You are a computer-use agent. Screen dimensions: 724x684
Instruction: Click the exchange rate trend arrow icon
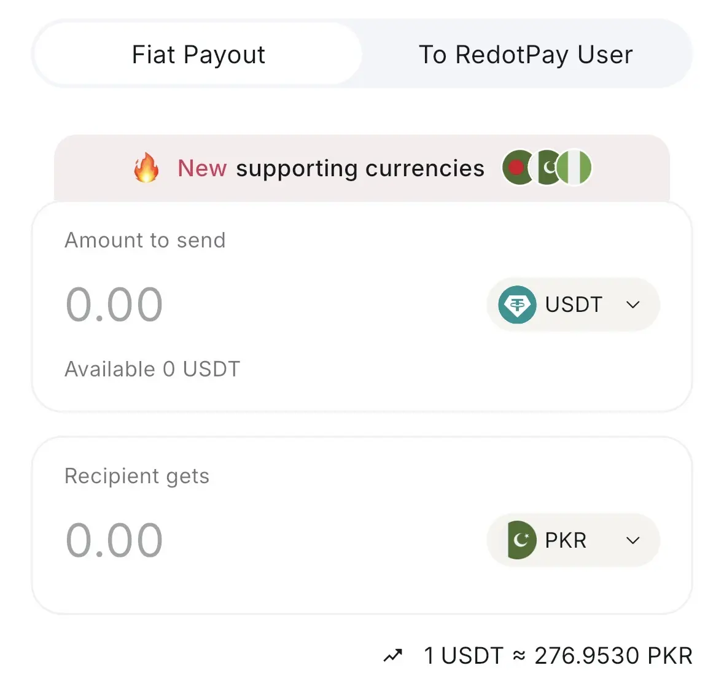pyautogui.click(x=393, y=656)
